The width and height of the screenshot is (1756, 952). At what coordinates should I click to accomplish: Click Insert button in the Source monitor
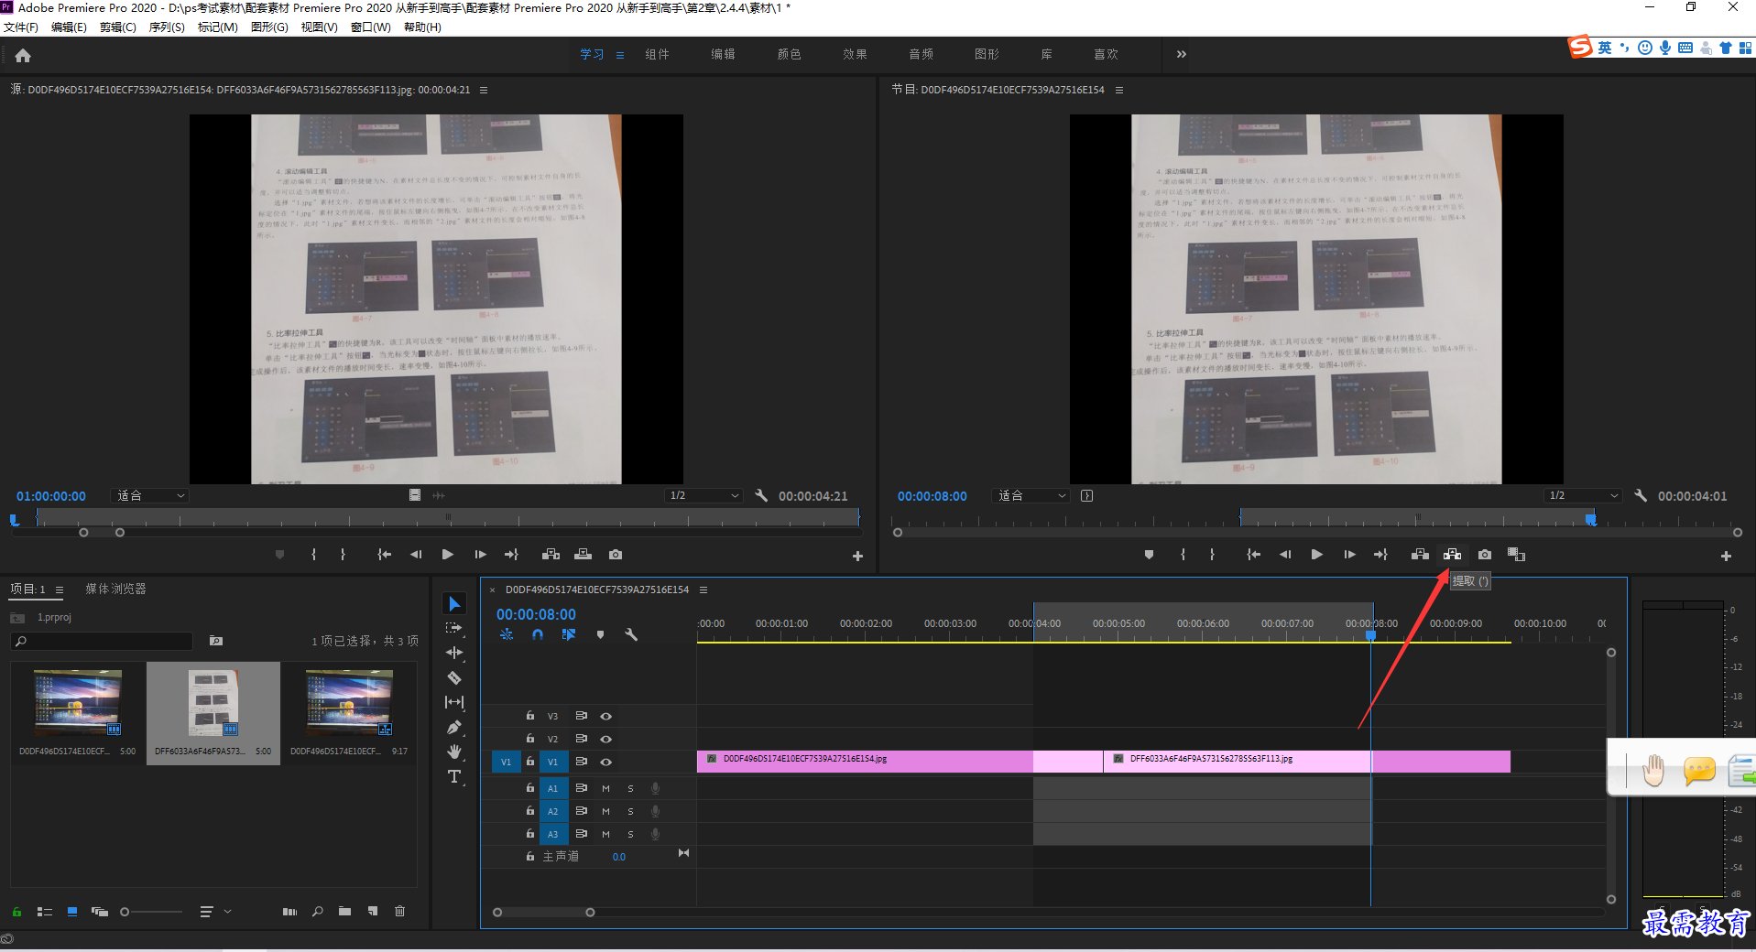click(551, 555)
